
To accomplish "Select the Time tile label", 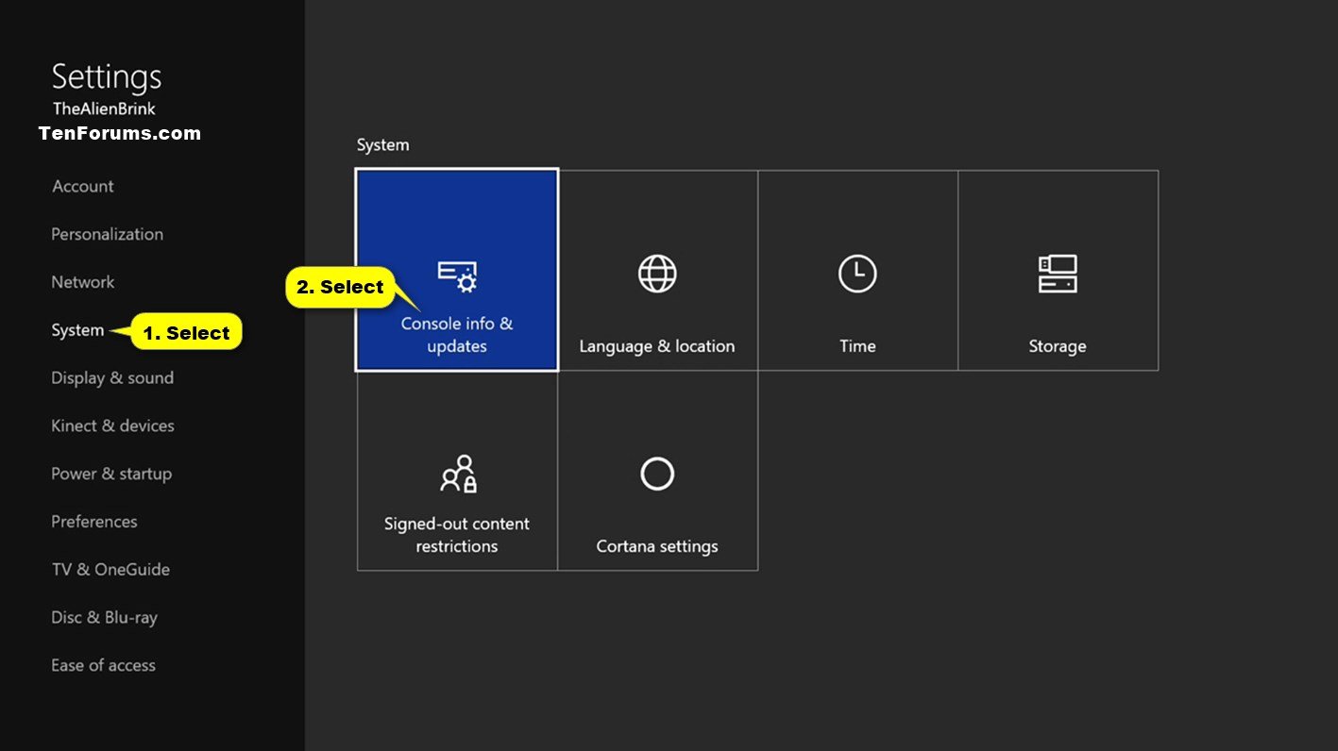I will point(857,346).
